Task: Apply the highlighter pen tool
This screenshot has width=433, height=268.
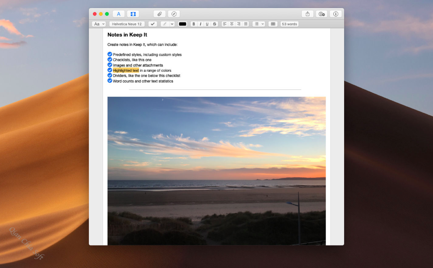Action: (165, 24)
